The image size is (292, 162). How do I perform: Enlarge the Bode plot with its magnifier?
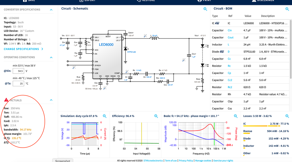pos(236,116)
